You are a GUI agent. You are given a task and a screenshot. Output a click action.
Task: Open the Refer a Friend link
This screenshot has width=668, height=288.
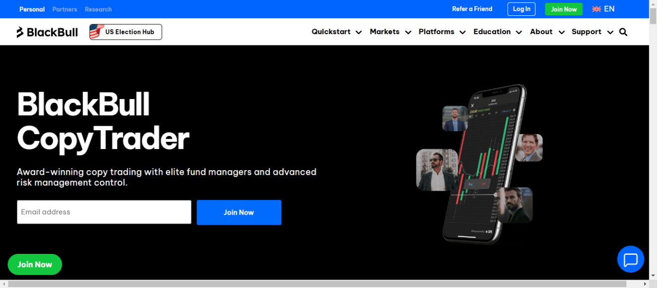coord(472,9)
